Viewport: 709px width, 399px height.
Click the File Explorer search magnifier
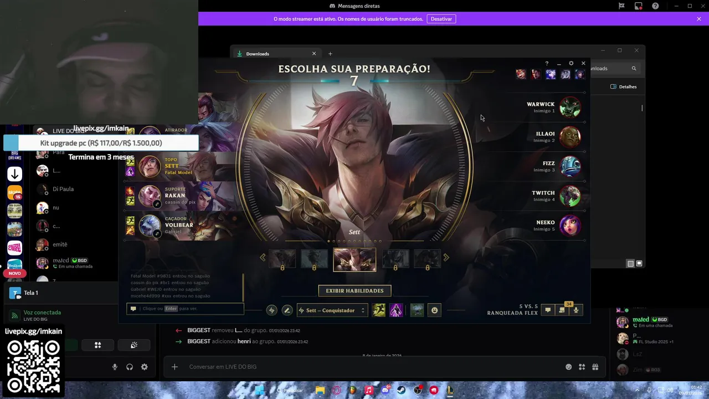(634, 68)
